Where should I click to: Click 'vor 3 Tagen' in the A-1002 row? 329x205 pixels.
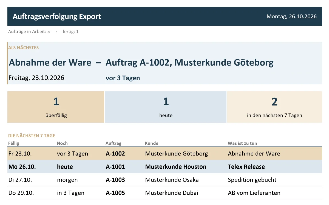[72, 154]
